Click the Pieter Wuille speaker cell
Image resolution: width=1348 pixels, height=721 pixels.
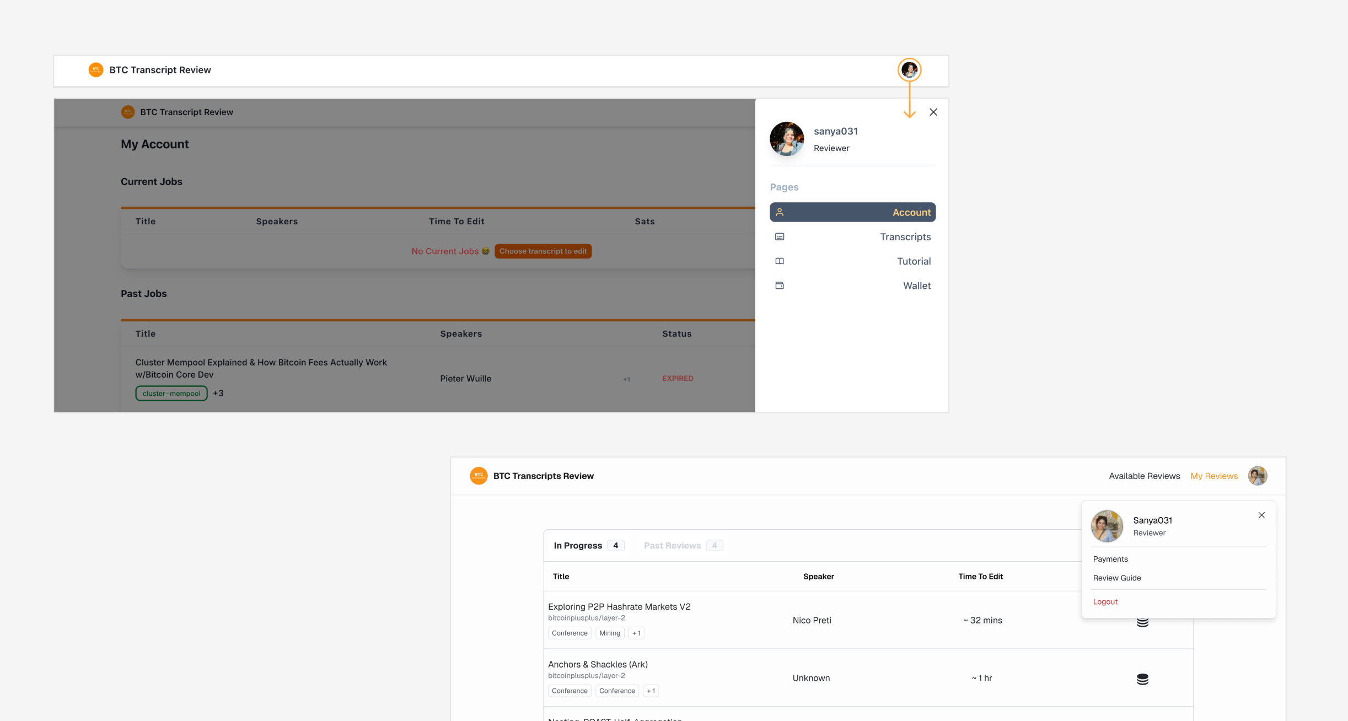(x=465, y=379)
